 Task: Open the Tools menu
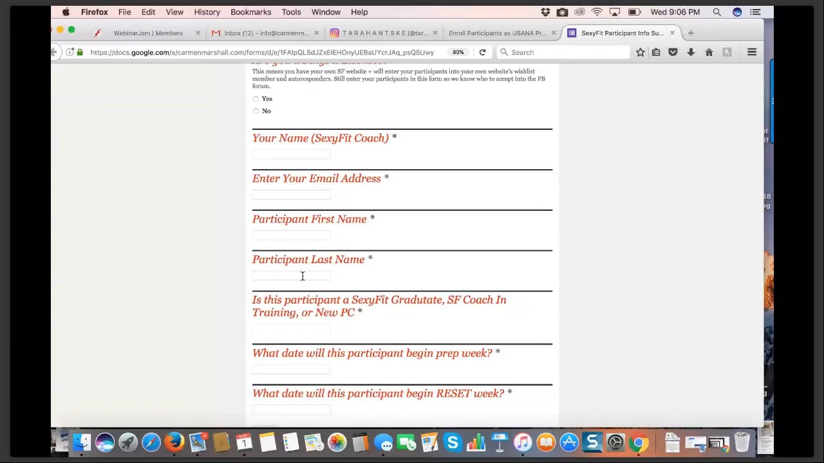tap(291, 12)
